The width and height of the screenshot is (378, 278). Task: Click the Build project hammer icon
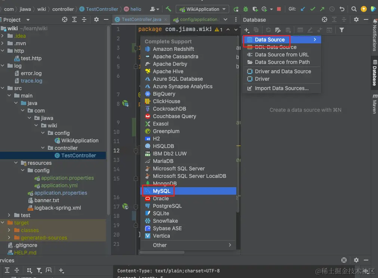(168, 9)
